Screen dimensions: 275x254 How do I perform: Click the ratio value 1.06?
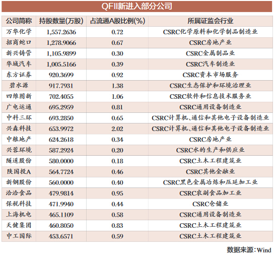pos(117,97)
